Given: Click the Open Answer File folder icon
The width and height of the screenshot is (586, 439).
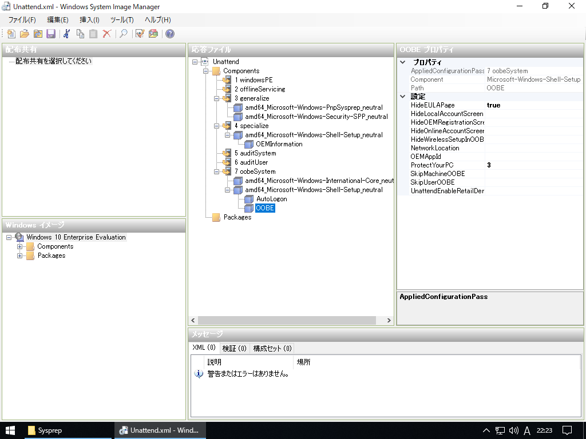Looking at the screenshot, I should pyautogui.click(x=25, y=34).
